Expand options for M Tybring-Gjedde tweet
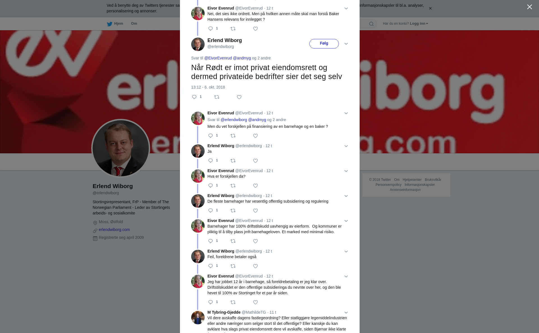The image size is (539, 333). 346,313
